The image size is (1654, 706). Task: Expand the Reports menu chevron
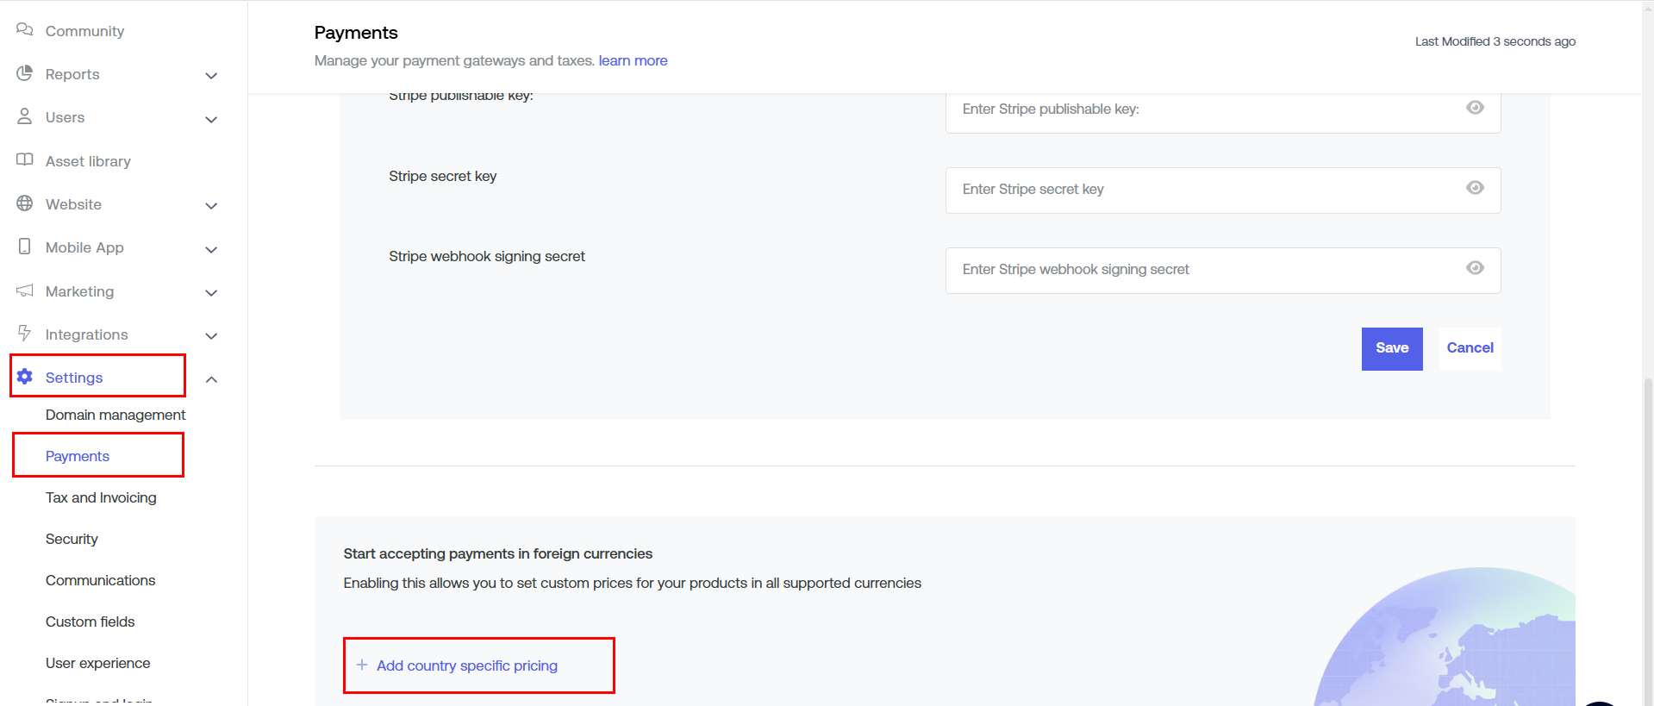211,76
